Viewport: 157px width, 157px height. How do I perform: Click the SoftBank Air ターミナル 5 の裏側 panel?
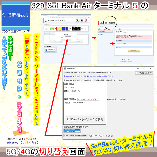(85, 119)
